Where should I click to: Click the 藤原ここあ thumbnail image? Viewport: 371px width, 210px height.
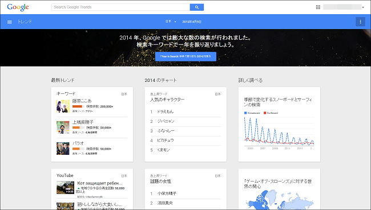click(x=63, y=106)
